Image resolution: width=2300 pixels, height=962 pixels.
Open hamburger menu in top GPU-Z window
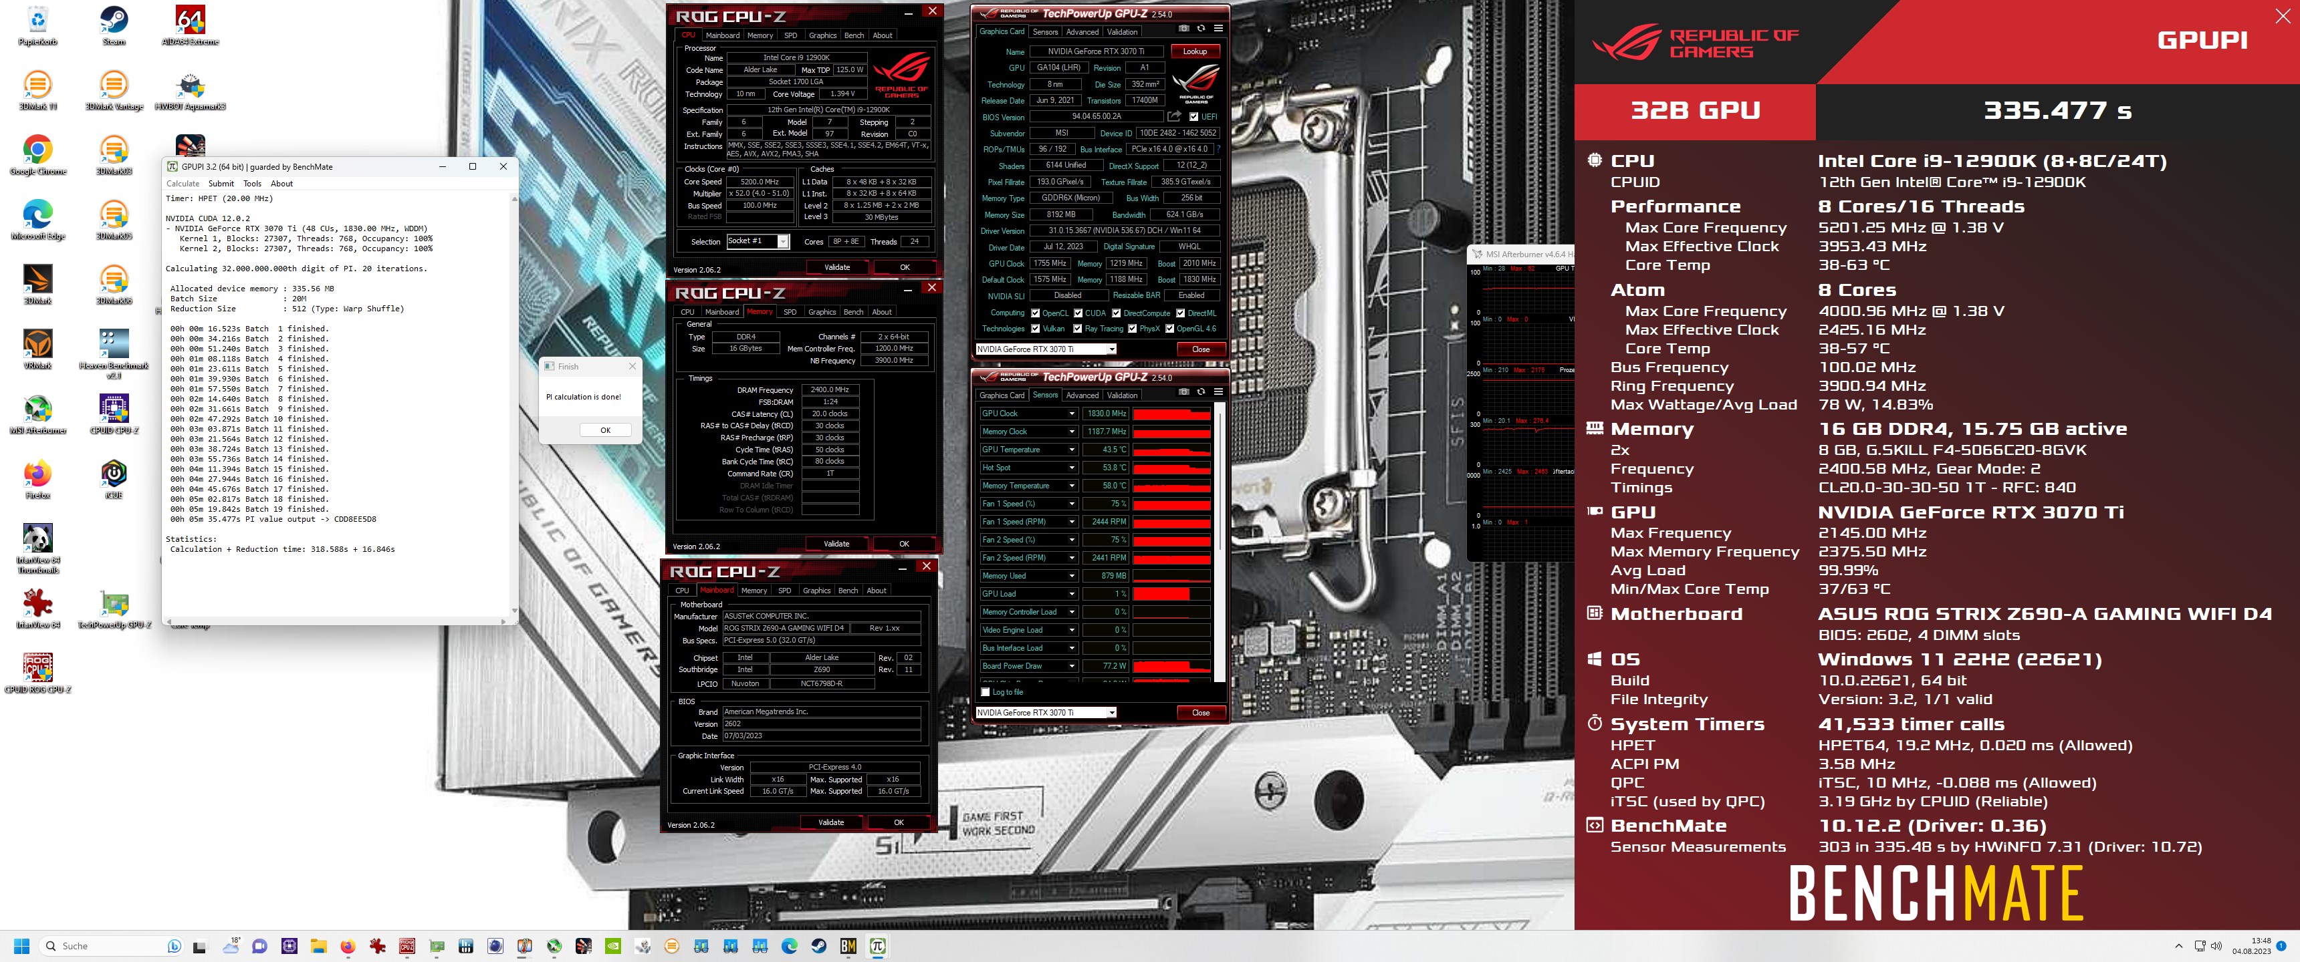pyautogui.click(x=1218, y=29)
